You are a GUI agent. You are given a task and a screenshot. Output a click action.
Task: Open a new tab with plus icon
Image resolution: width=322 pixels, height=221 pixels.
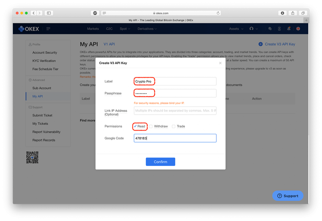tap(306, 20)
